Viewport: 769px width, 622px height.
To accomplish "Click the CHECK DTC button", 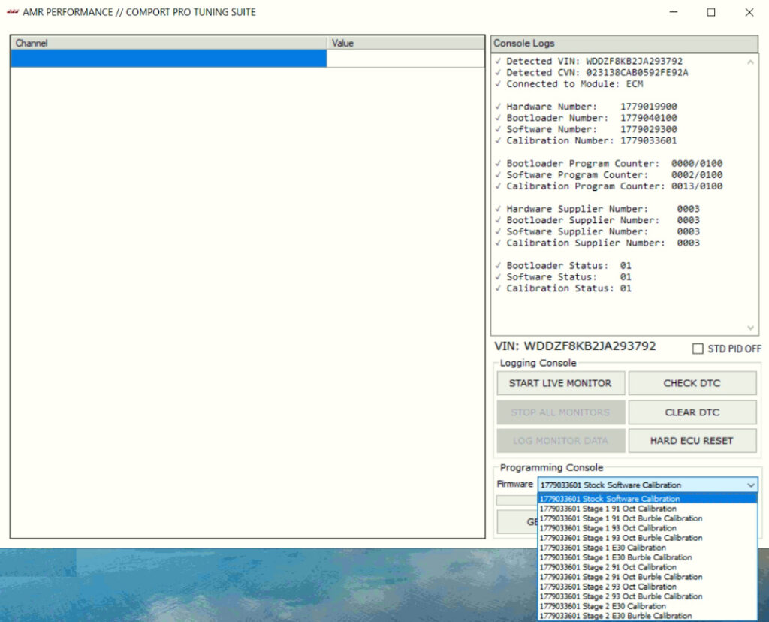I will click(692, 383).
